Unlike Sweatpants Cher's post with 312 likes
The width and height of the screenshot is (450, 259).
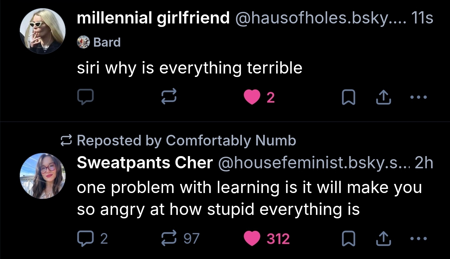click(x=252, y=239)
